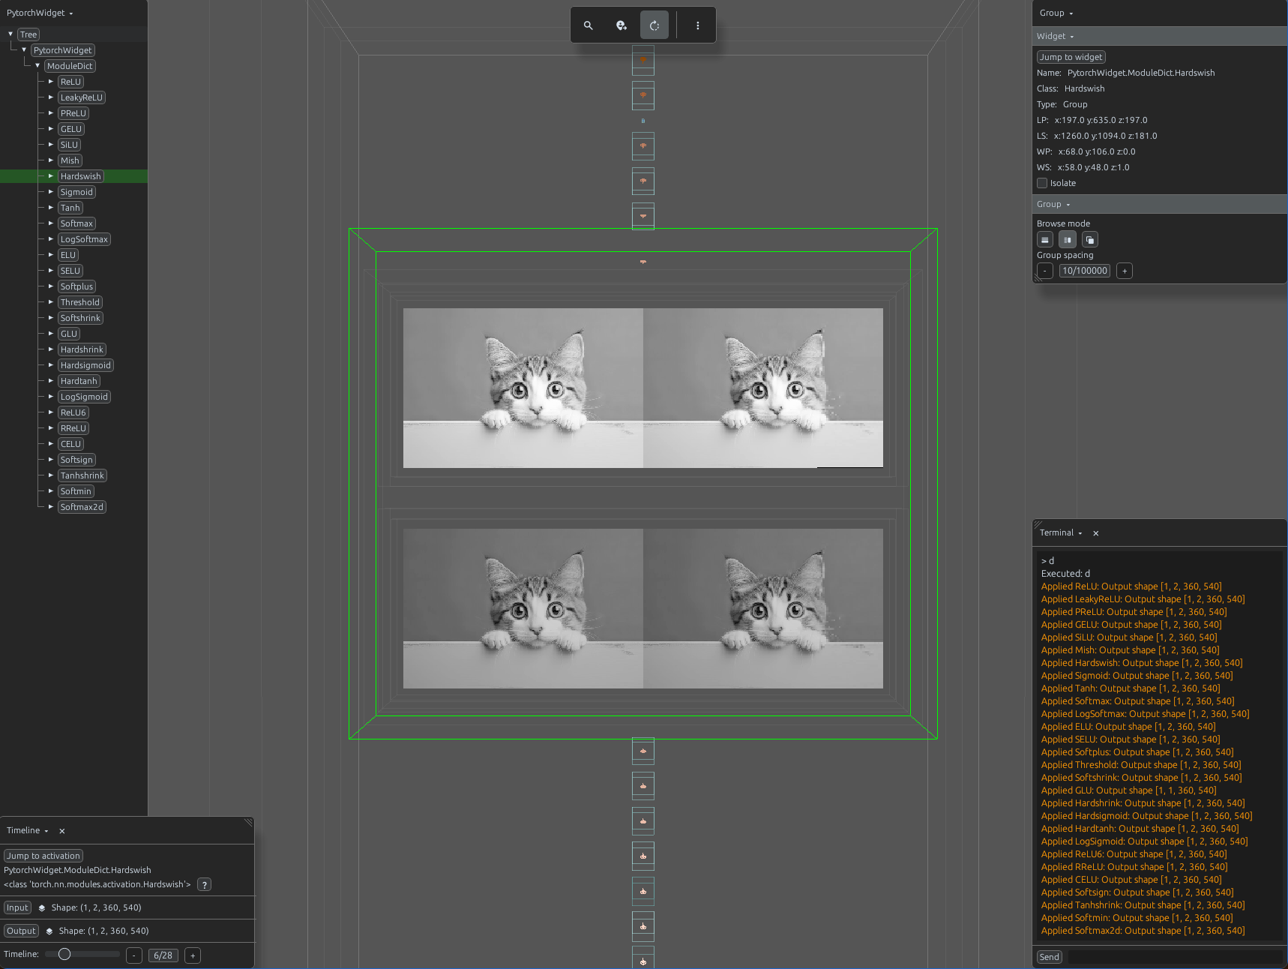Viewport: 1288px width, 969px height.
Task: Increase group spacing with plus button
Action: [1125, 271]
